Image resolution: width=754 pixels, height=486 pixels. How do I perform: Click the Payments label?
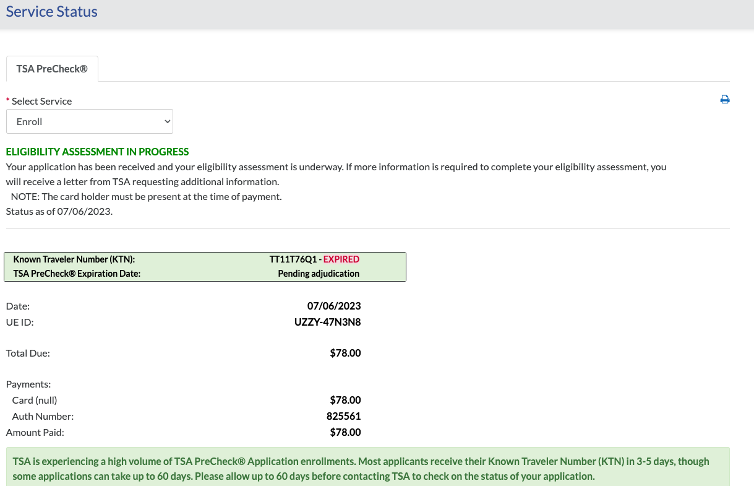(28, 384)
